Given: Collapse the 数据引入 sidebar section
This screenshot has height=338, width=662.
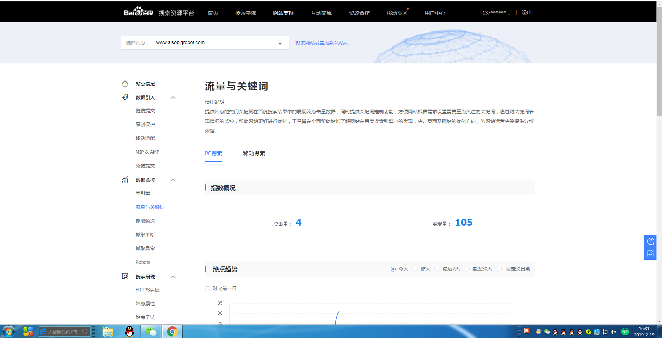Looking at the screenshot, I should (x=173, y=98).
